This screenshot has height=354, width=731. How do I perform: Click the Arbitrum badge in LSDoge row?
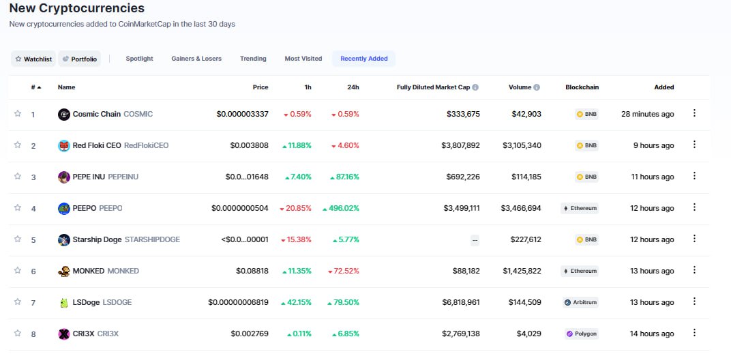580,302
